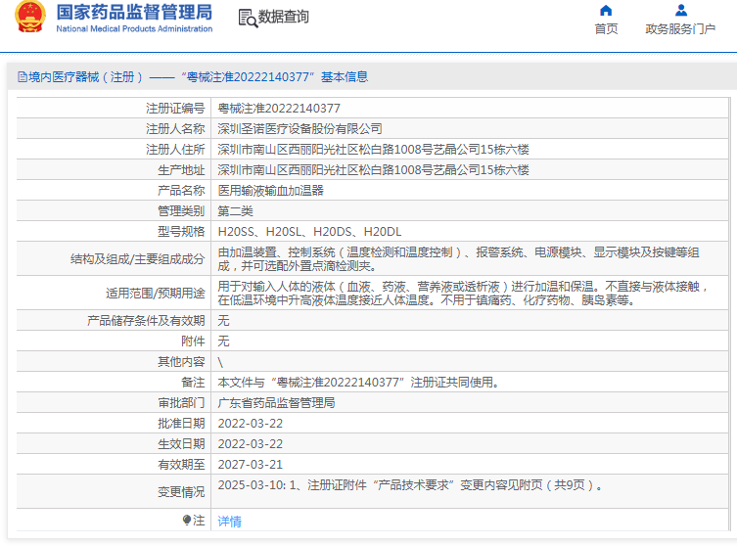Click the document icon before 境内医疗器械
The height and width of the screenshot is (546, 737).
click(x=23, y=76)
